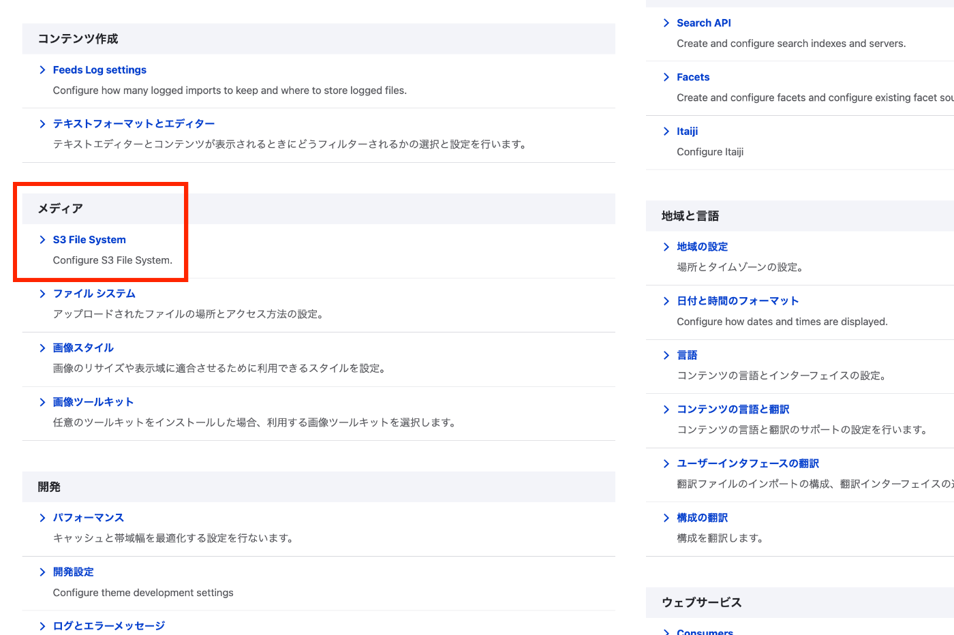The width and height of the screenshot is (954, 635).
Task: Open the 構成の翻訳 link
Action: 703,517
